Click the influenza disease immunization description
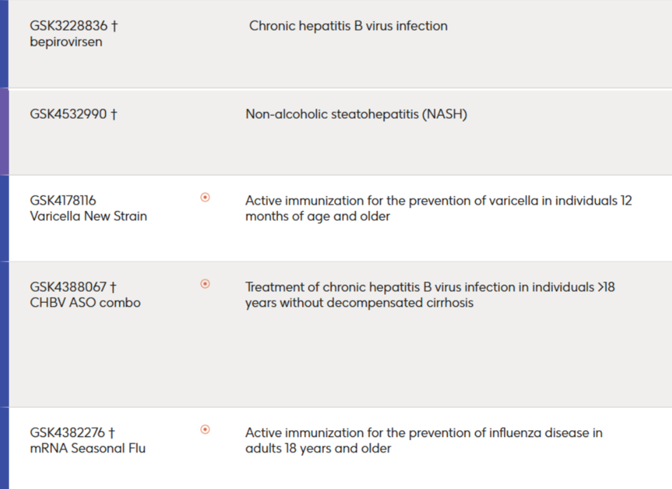This screenshot has width=672, height=489. (x=424, y=441)
